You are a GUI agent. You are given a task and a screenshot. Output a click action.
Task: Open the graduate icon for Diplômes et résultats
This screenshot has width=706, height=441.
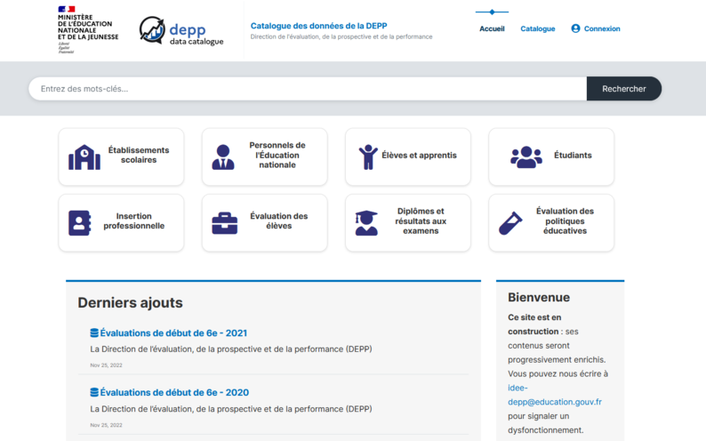[366, 223]
